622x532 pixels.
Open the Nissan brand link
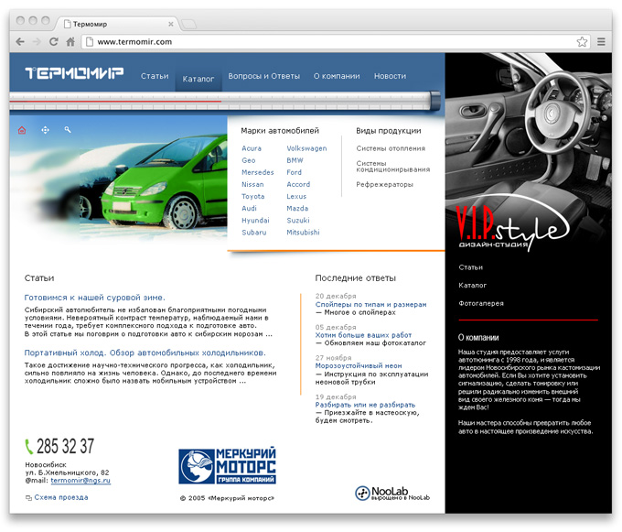coord(252,184)
